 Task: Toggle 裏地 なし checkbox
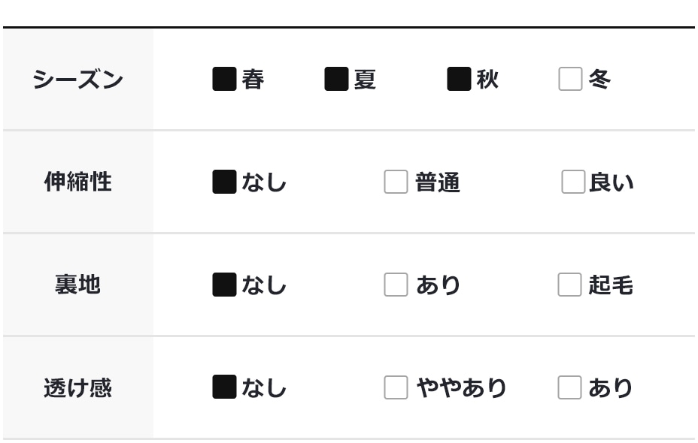tap(224, 285)
